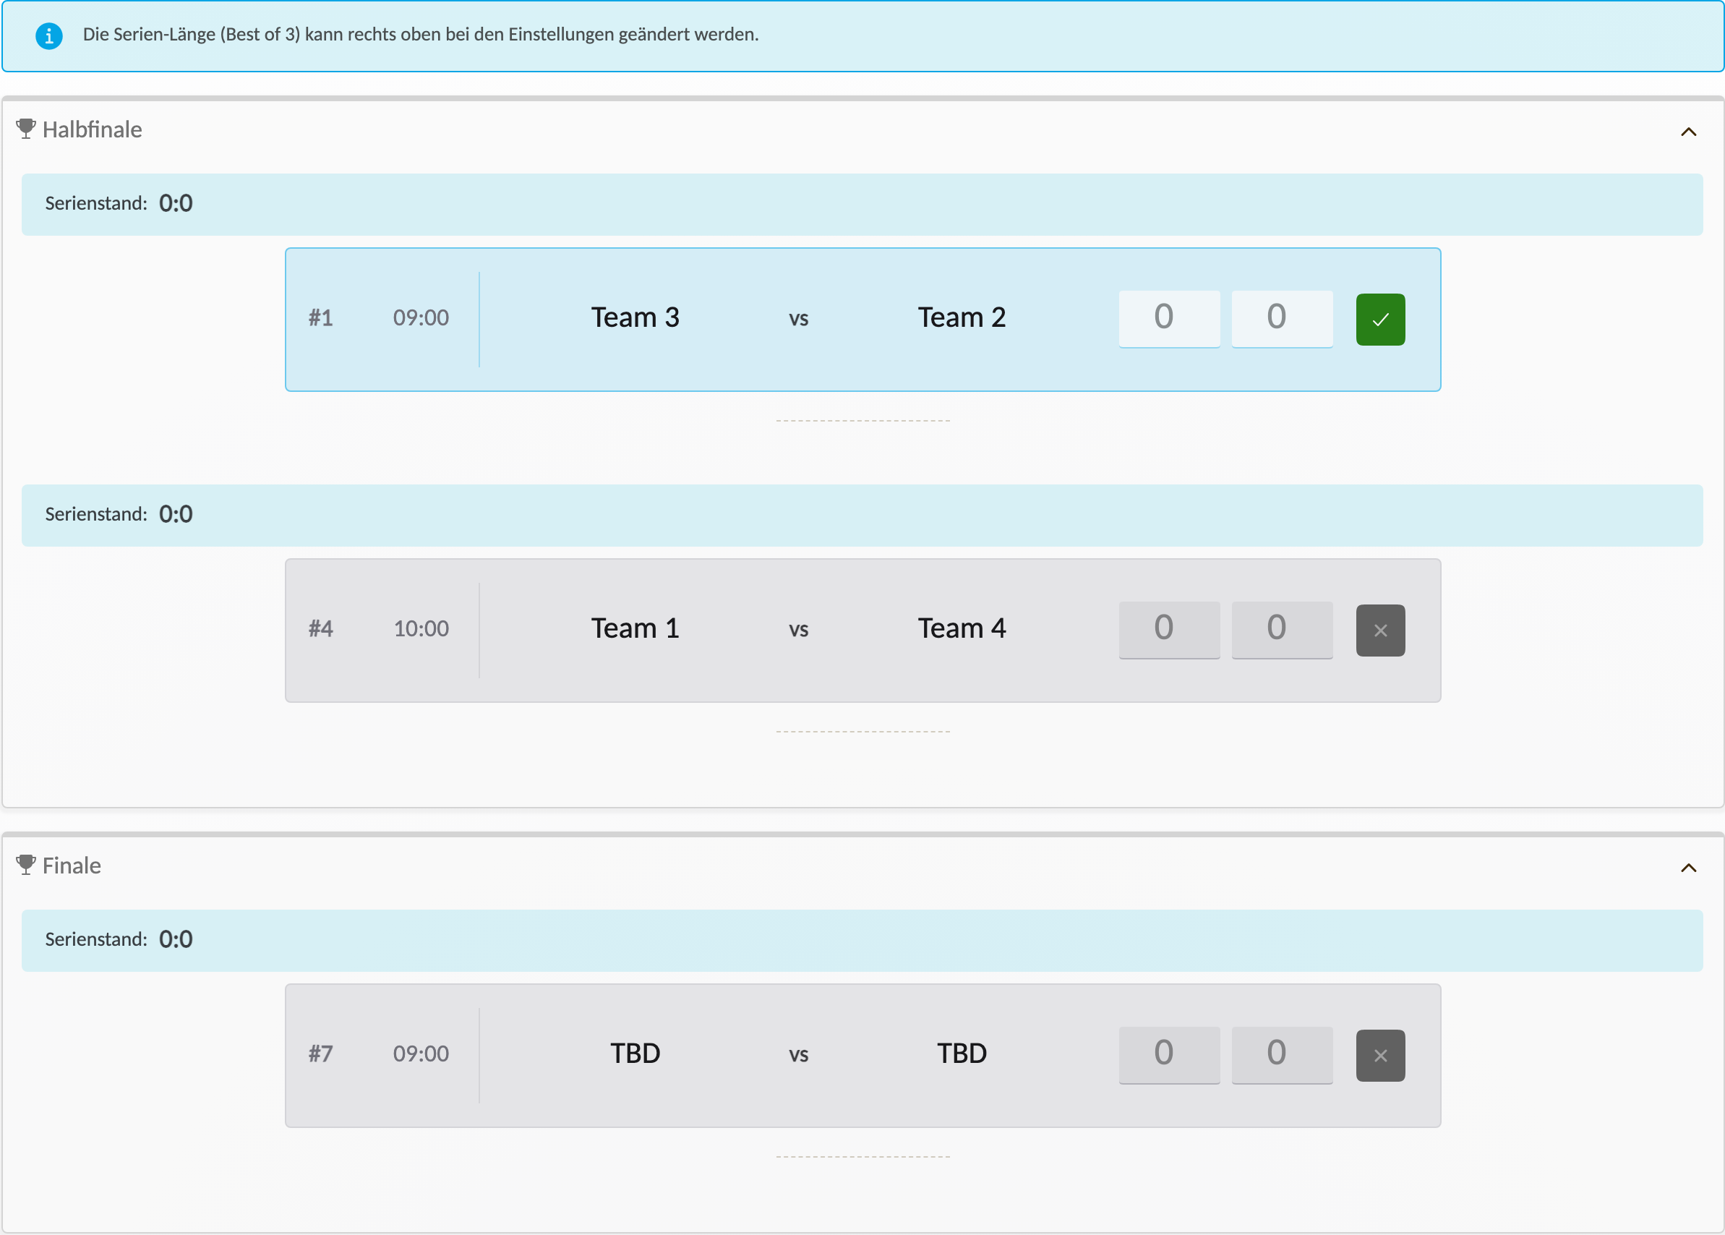The width and height of the screenshot is (1725, 1235).
Task: Click the grey X button for match #7
Action: click(x=1380, y=1056)
